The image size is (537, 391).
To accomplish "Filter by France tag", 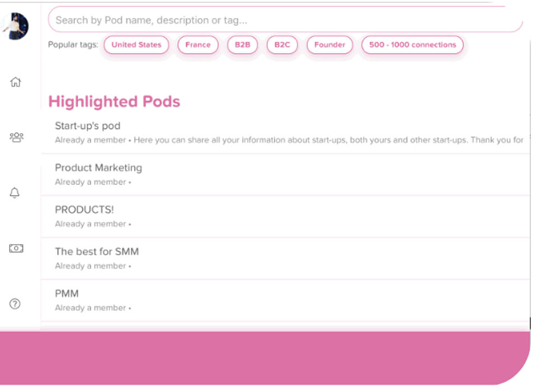I will point(198,45).
